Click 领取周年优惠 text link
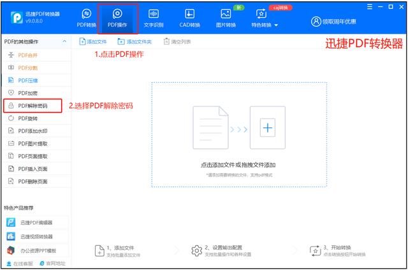This screenshot has width=408, height=270. tap(339, 22)
